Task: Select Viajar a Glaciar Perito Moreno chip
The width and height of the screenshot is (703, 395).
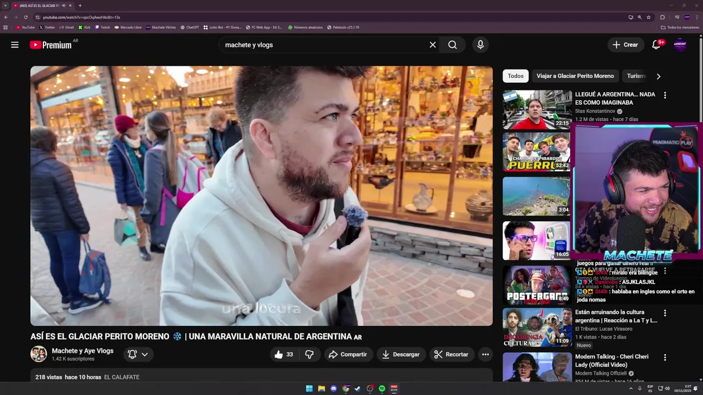Action: 575,76
